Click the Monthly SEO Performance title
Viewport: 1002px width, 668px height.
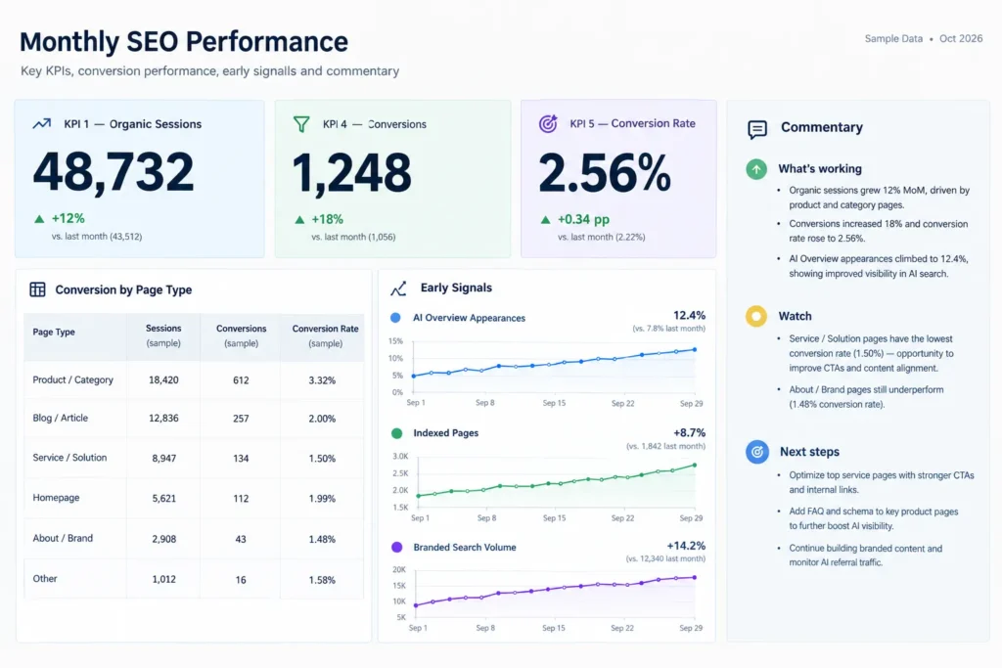click(x=184, y=41)
